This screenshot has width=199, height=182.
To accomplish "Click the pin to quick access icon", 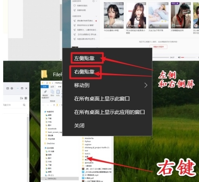I will tap(45, 92).
